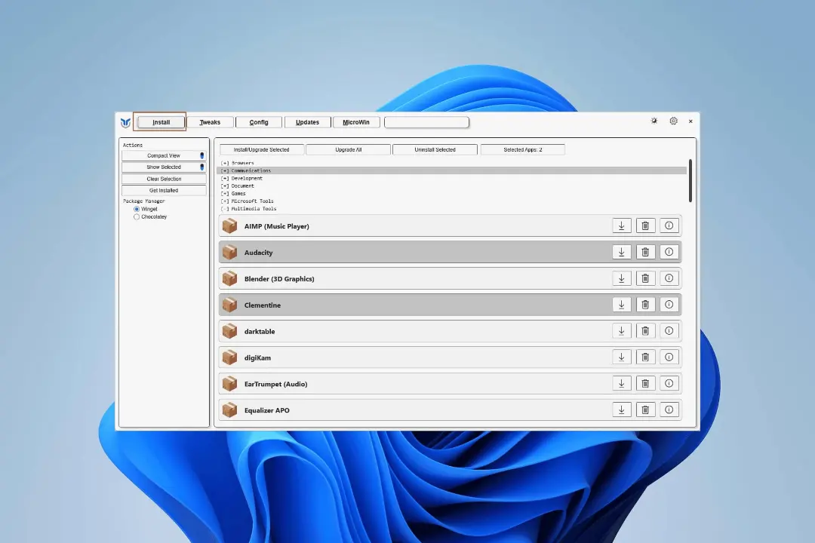Click the AIMP install download icon
Screen dimensions: 815x543
coord(621,225)
